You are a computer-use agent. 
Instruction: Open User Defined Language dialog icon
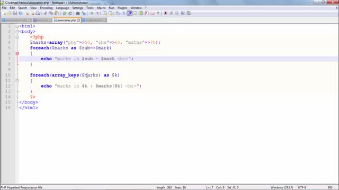coord(135,13)
